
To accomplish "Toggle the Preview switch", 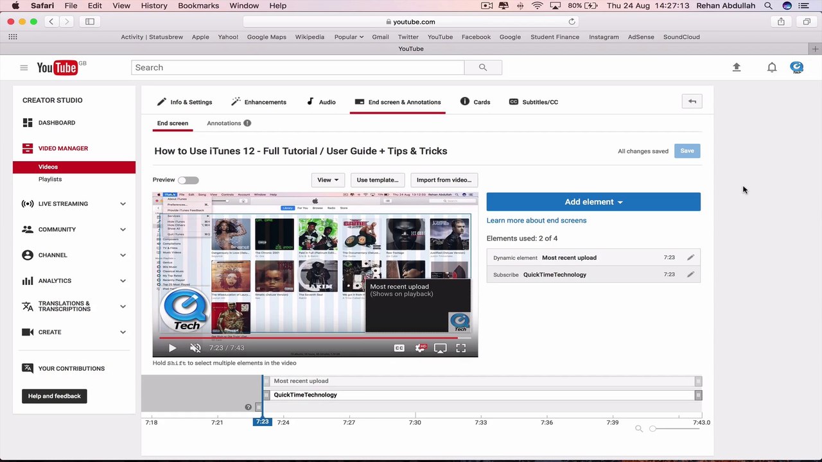I will pos(188,180).
